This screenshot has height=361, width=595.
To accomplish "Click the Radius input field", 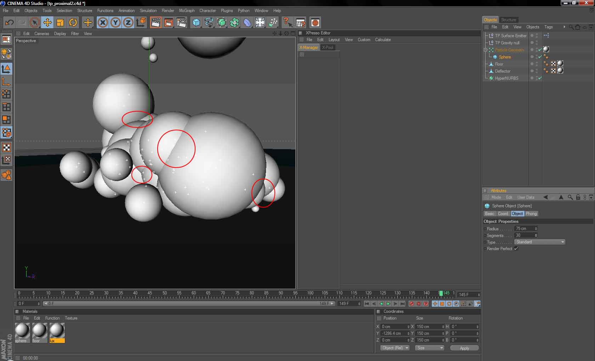I will pos(524,229).
